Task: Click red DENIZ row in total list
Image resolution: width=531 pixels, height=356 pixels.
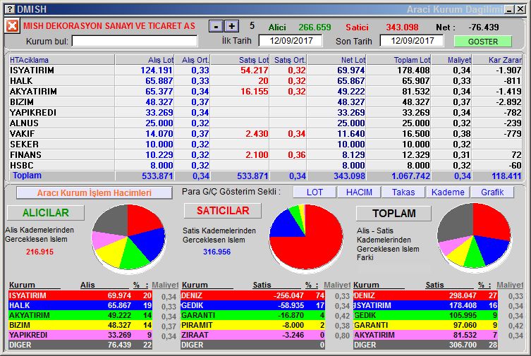Action: pos(426,295)
